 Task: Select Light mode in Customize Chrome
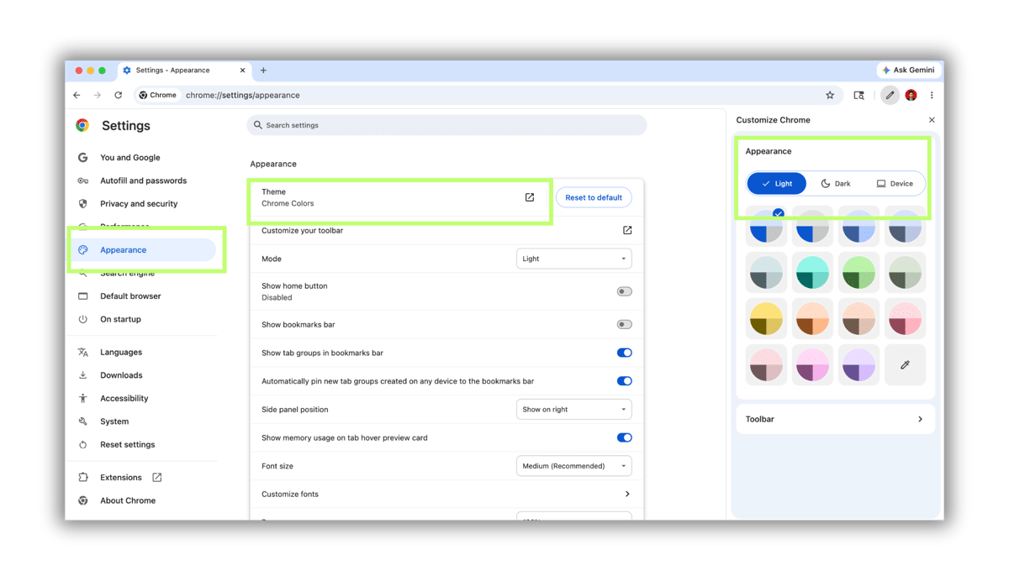coord(776,183)
